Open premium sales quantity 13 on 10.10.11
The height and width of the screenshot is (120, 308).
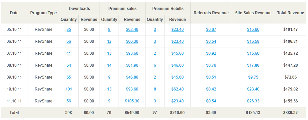[x=109, y=89]
